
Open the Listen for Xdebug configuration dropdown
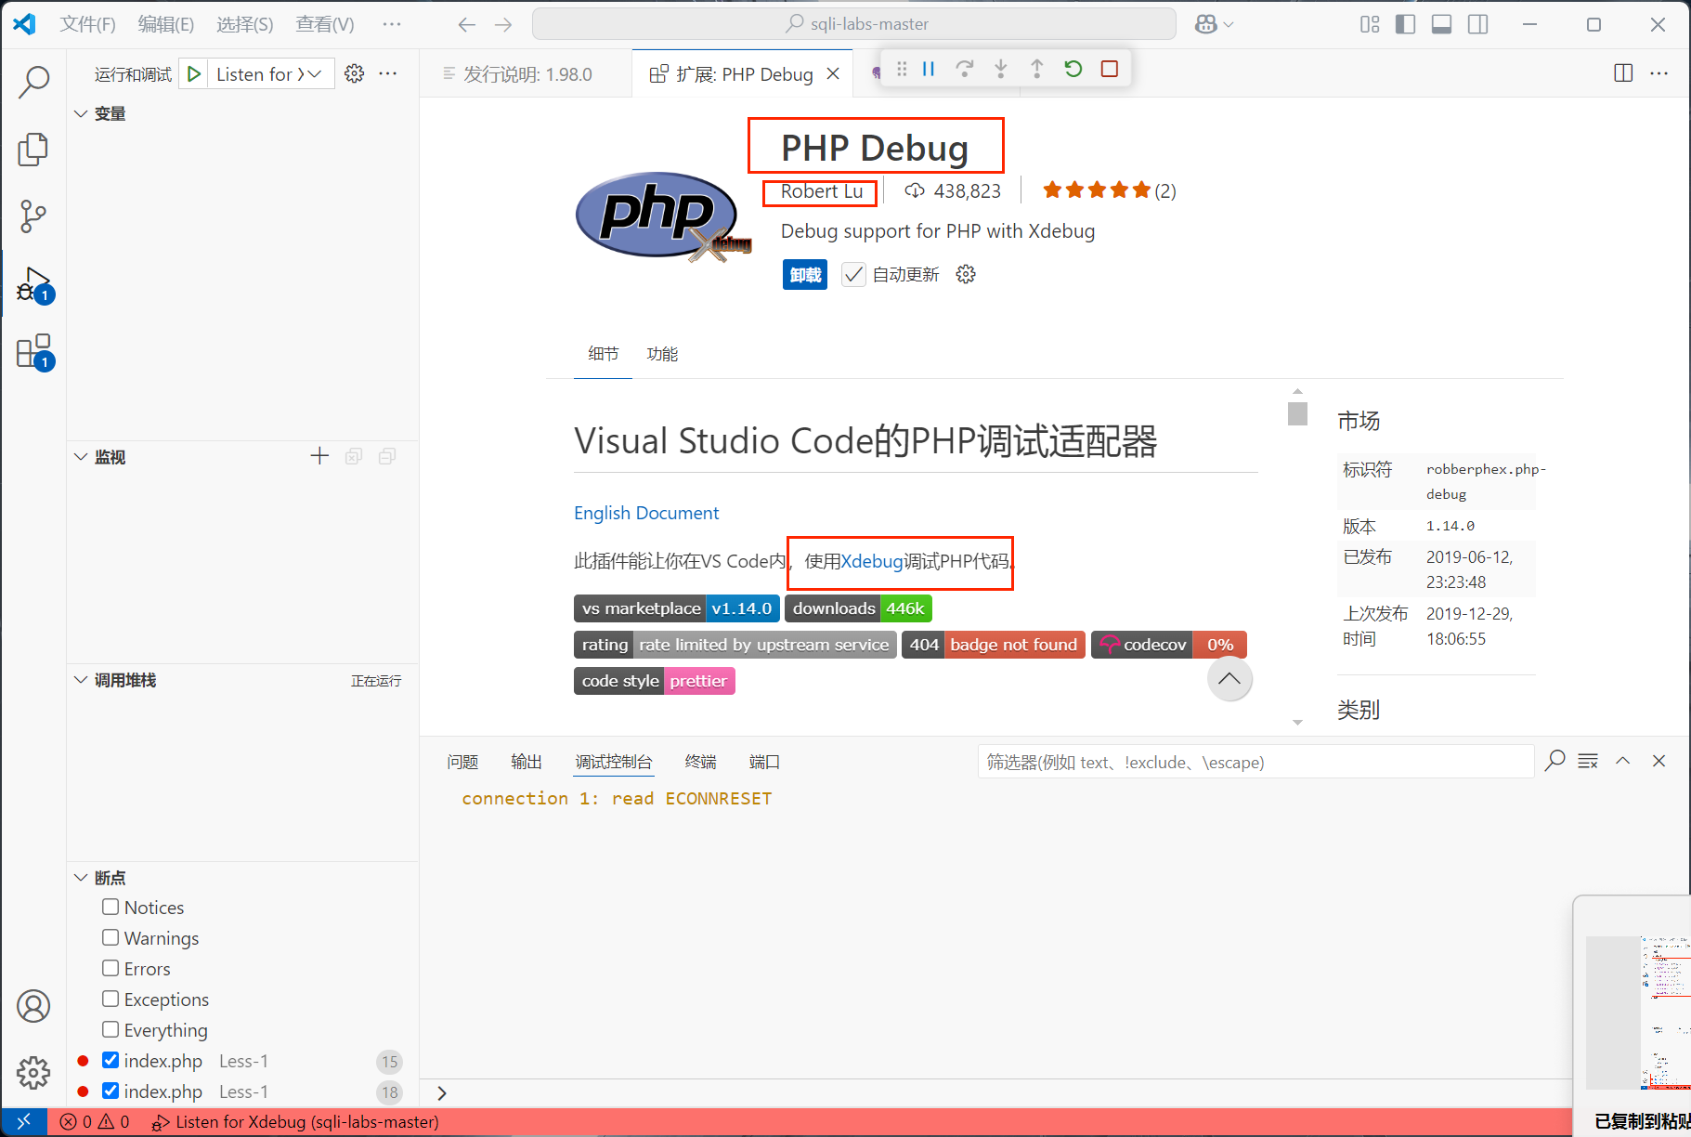coord(269,74)
